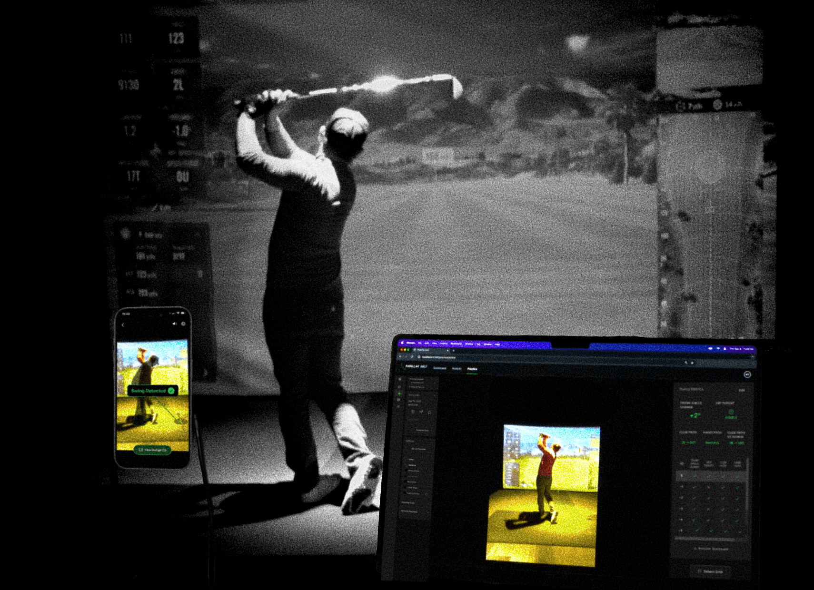
Task: Click the share icon below the session date
Action: [412, 412]
